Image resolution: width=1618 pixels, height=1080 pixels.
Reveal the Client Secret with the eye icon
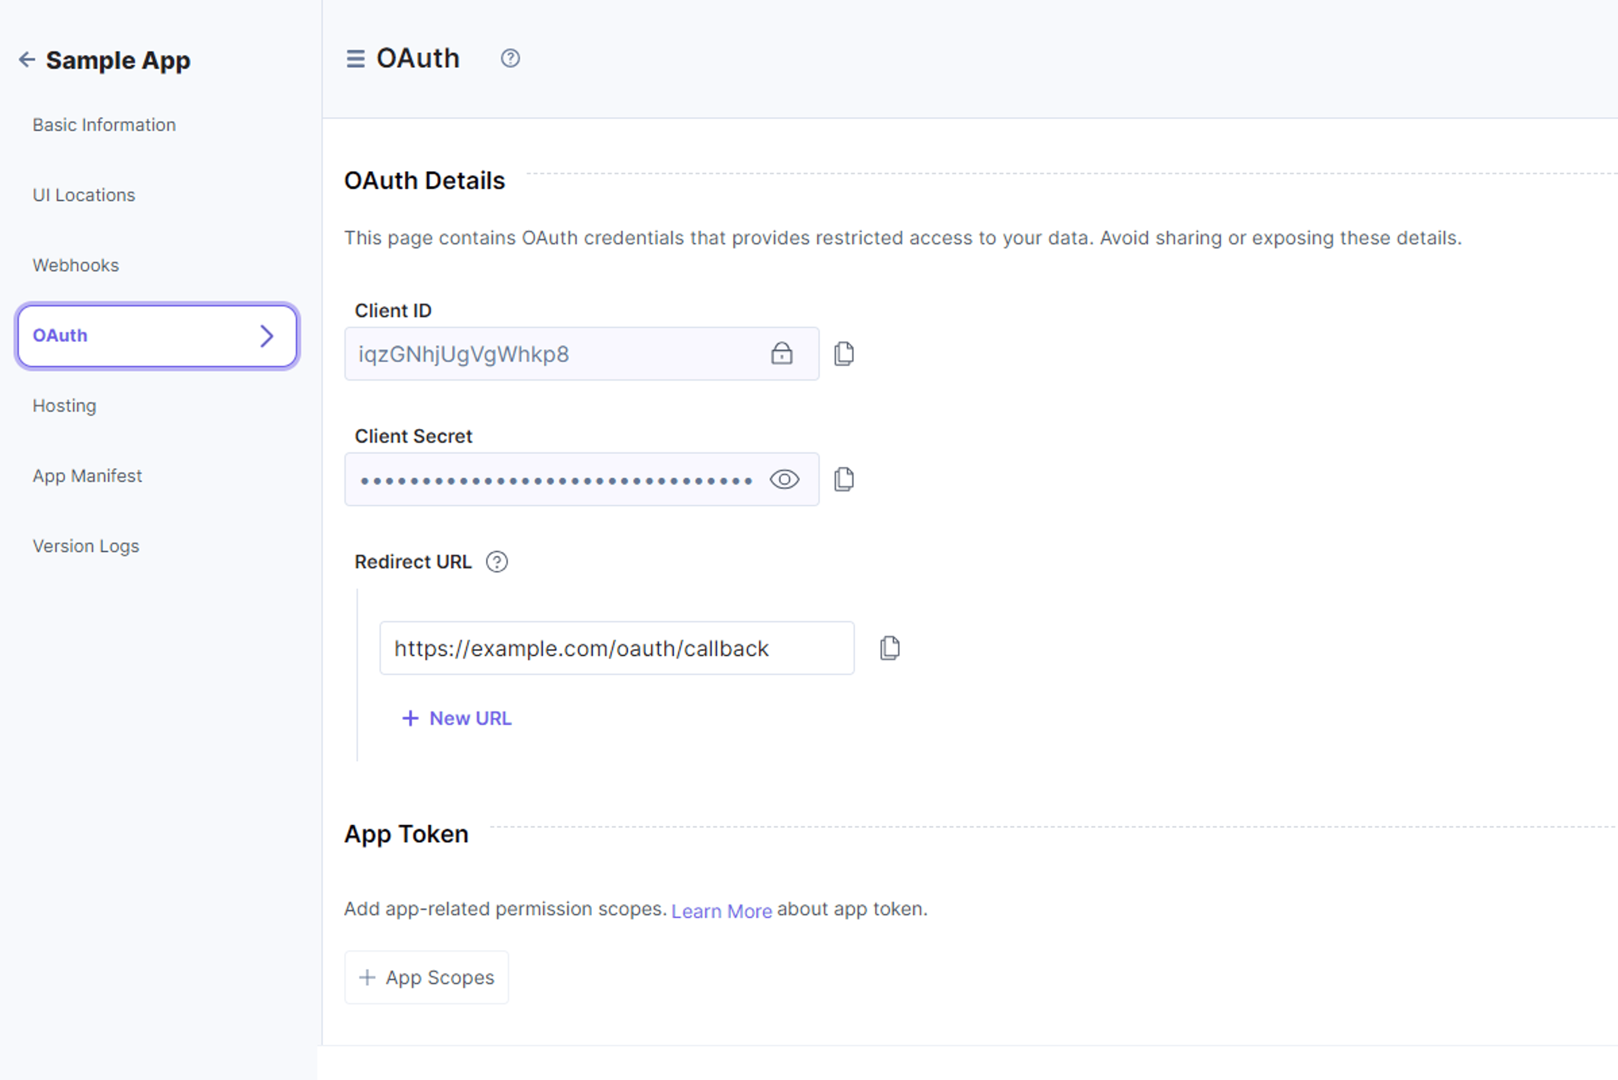point(785,479)
